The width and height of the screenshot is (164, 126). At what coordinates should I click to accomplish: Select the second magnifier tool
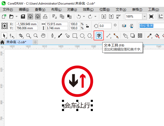(x=36, y=36)
